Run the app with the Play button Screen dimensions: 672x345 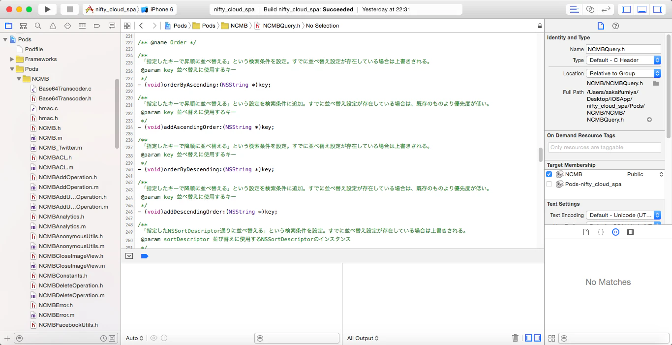point(47,9)
